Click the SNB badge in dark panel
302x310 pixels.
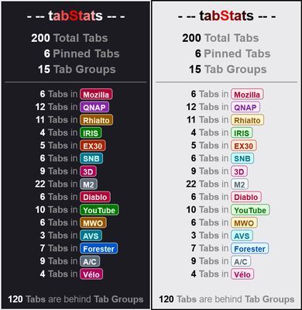coord(91,159)
